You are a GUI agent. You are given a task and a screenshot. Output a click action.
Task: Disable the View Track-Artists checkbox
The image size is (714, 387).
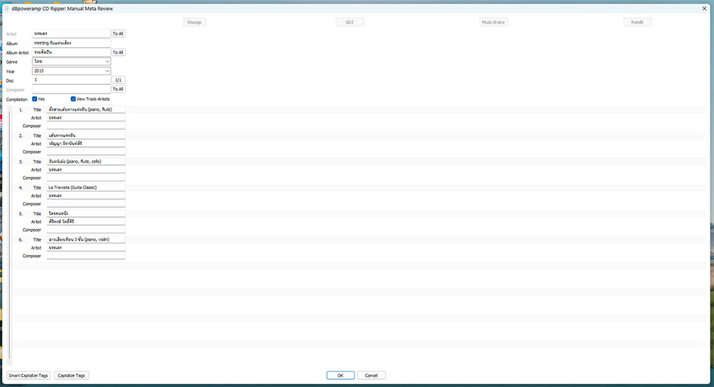74,99
